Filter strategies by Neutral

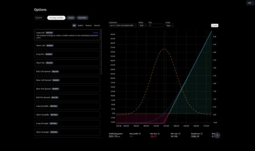[x=89, y=26]
